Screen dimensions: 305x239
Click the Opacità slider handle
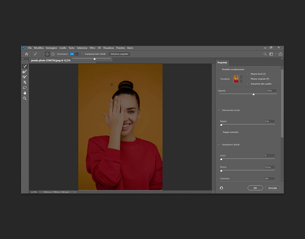pos(253,94)
